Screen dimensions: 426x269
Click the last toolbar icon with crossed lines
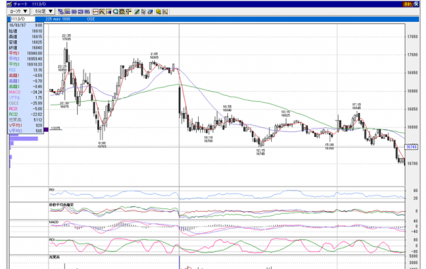(x=165, y=12)
